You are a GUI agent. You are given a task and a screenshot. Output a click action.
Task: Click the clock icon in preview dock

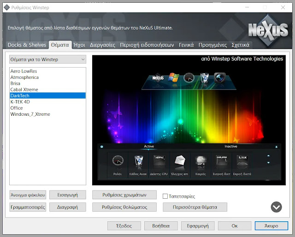pyautogui.click(x=189, y=78)
